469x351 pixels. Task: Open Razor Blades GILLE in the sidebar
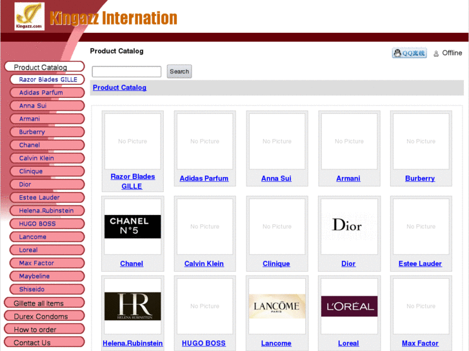[x=47, y=79]
